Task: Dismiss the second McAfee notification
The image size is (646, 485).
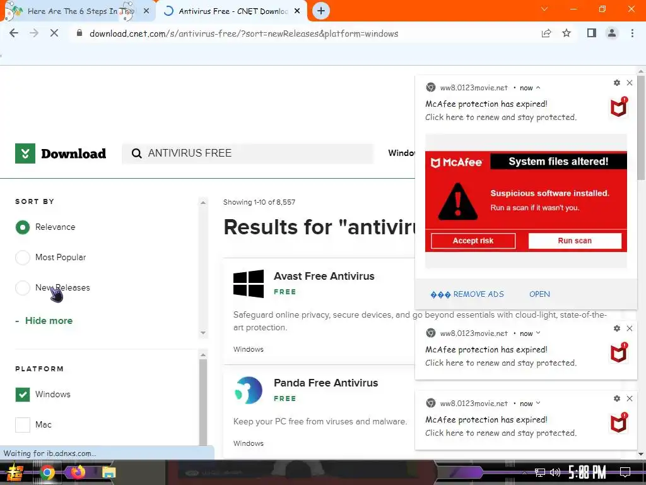Action: tap(630, 328)
